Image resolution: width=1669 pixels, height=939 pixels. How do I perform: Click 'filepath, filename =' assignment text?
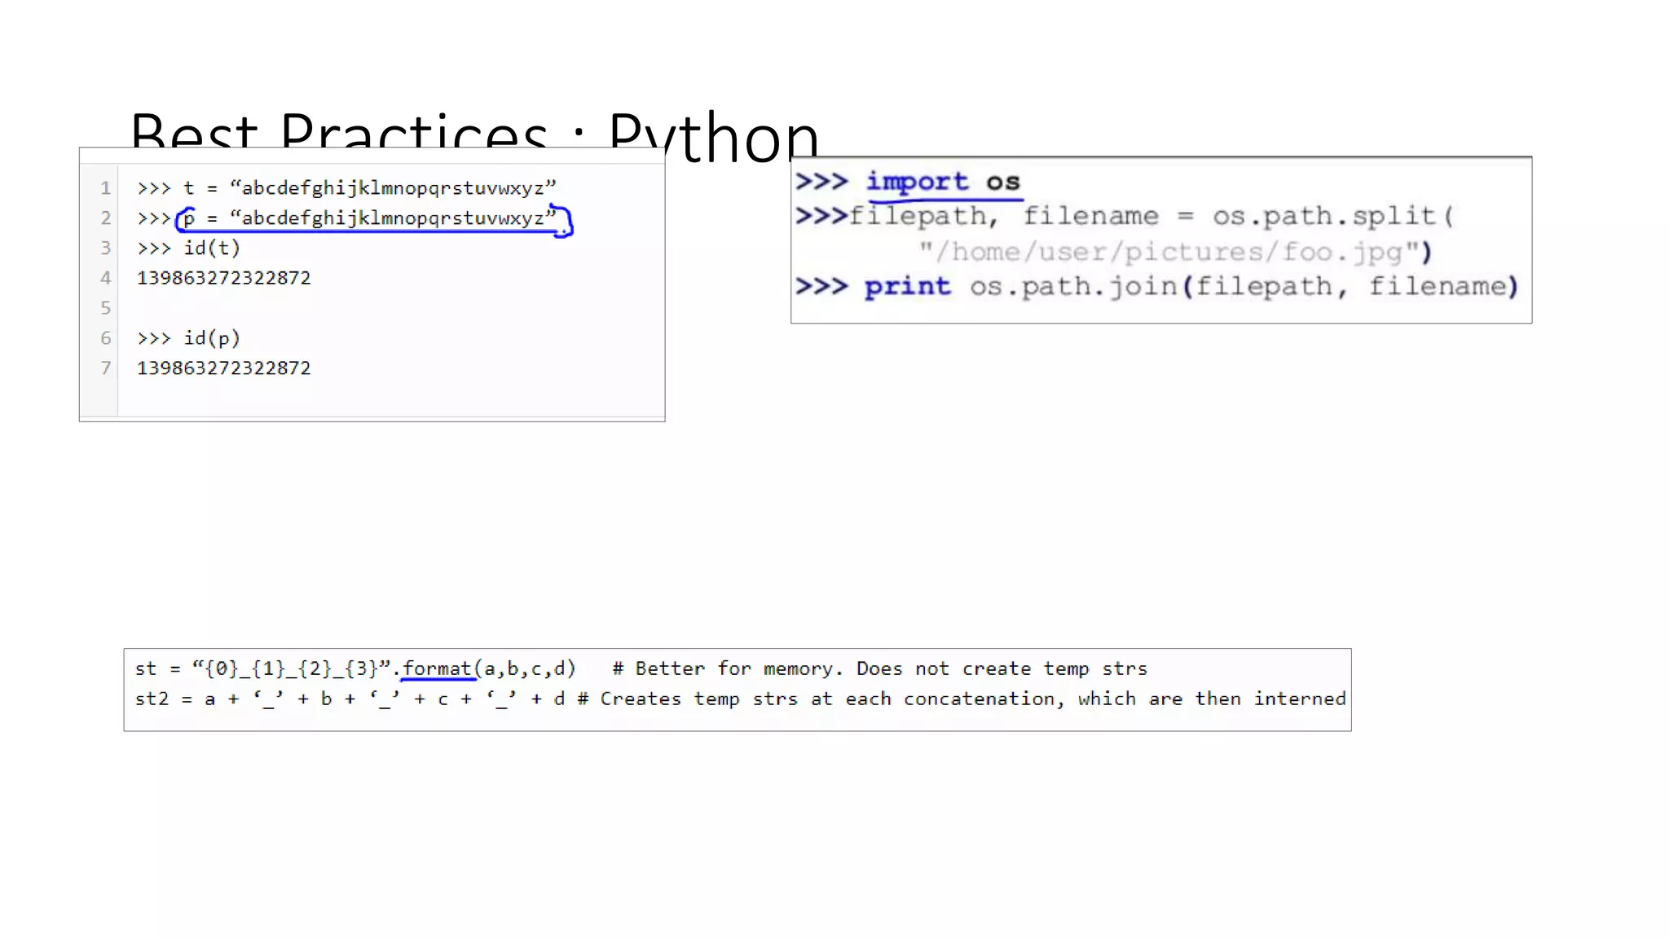pyautogui.click(x=1022, y=216)
